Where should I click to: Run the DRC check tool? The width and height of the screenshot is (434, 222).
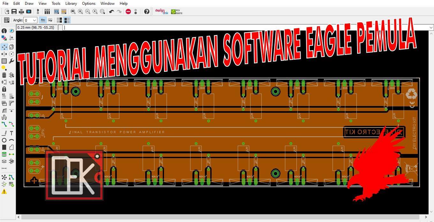point(11,184)
